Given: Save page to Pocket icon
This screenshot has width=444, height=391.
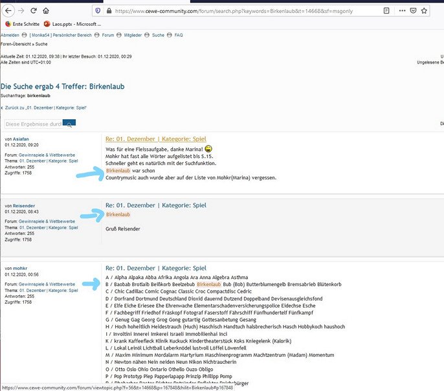Looking at the screenshot, I should (x=413, y=11).
